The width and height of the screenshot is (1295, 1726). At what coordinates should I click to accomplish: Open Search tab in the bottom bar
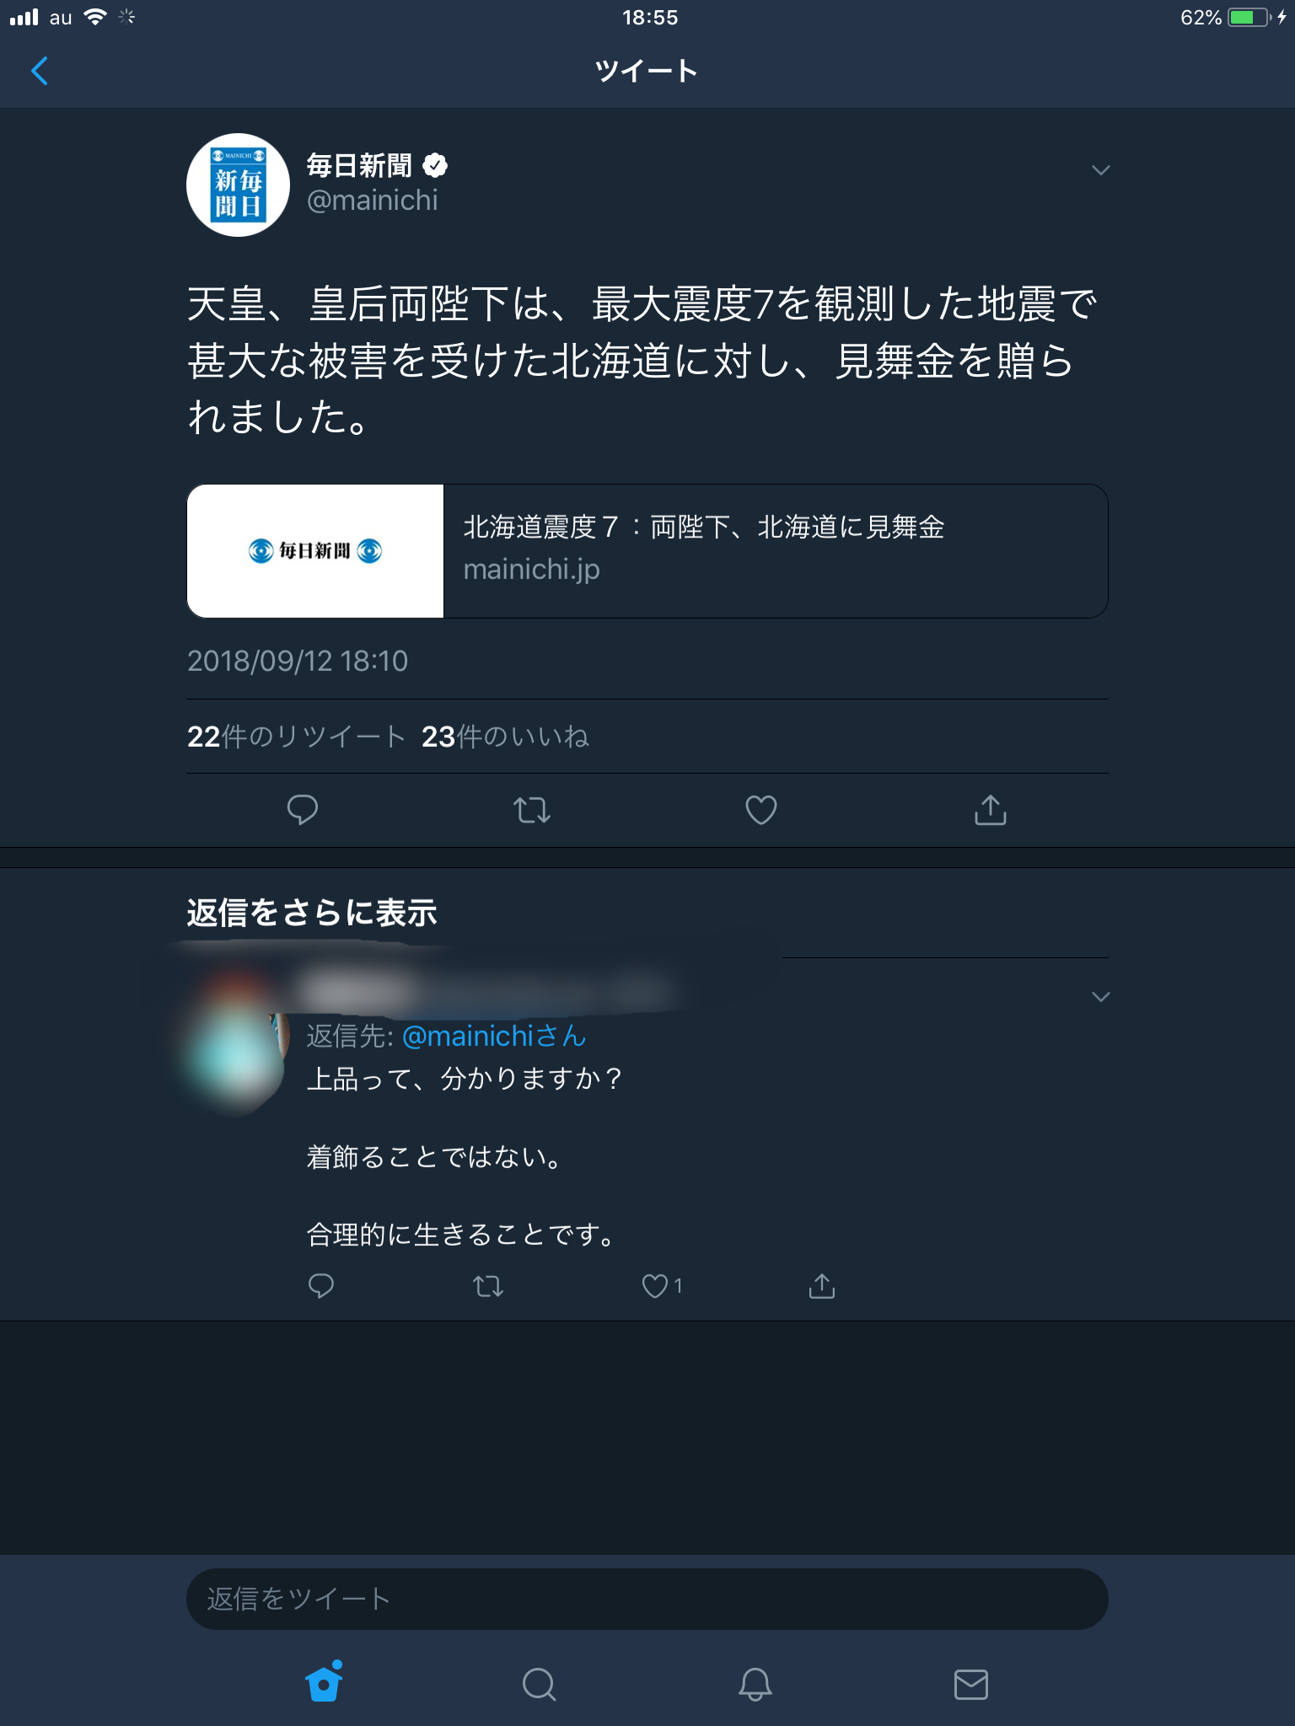(540, 1684)
